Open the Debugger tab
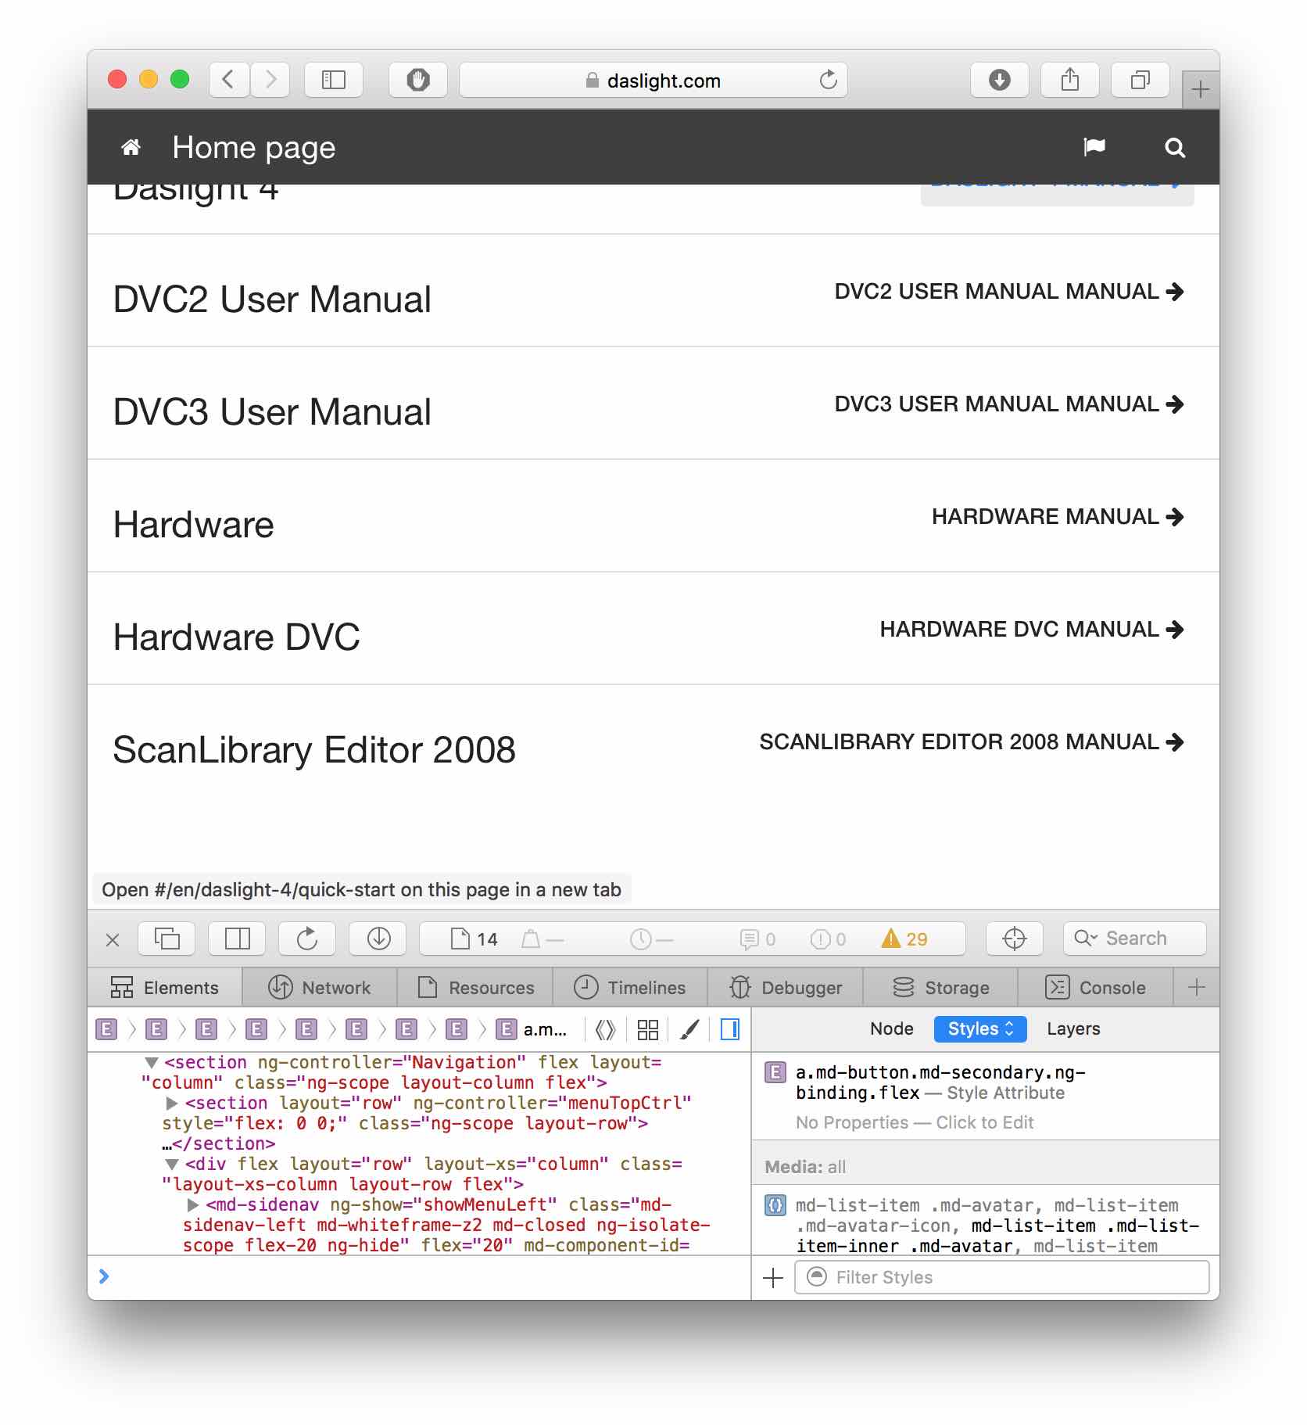 pos(786,988)
